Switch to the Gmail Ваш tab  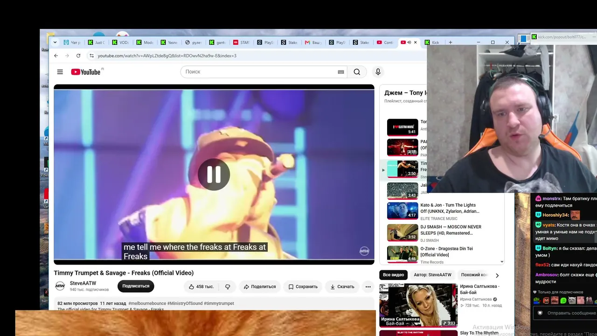[314, 42]
